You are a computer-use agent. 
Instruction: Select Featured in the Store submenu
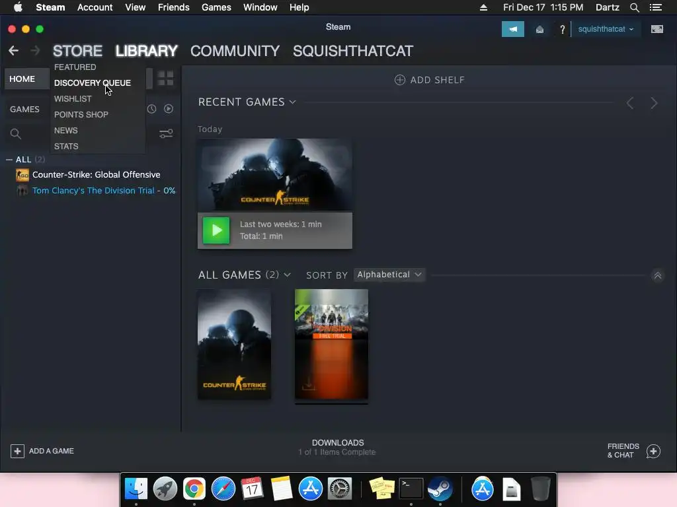[75, 67]
